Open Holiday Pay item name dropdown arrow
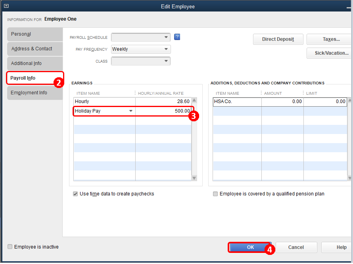The height and width of the screenshot is (264, 353). [x=131, y=111]
